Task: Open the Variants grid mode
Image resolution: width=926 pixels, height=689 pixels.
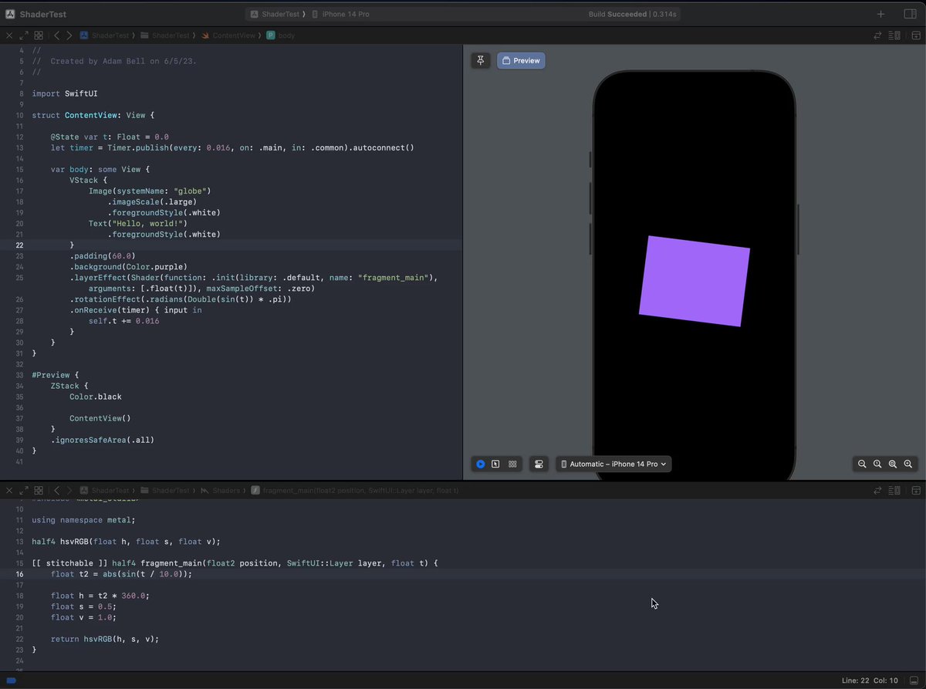Action: coord(512,464)
